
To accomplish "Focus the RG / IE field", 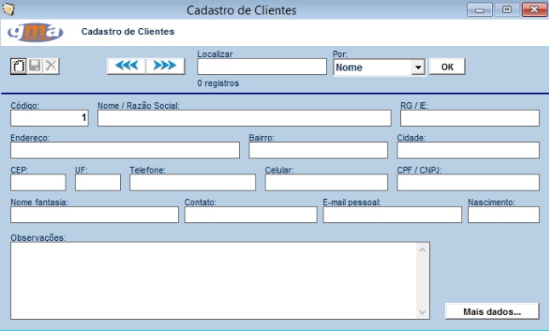I will pos(470,118).
